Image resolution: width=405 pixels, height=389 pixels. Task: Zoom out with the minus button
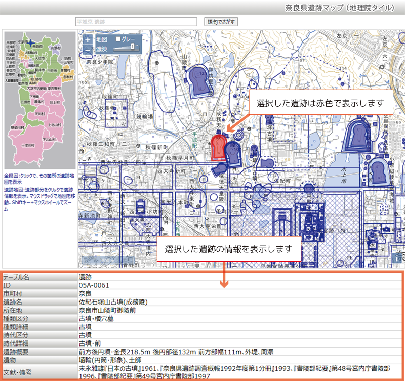tap(88, 49)
